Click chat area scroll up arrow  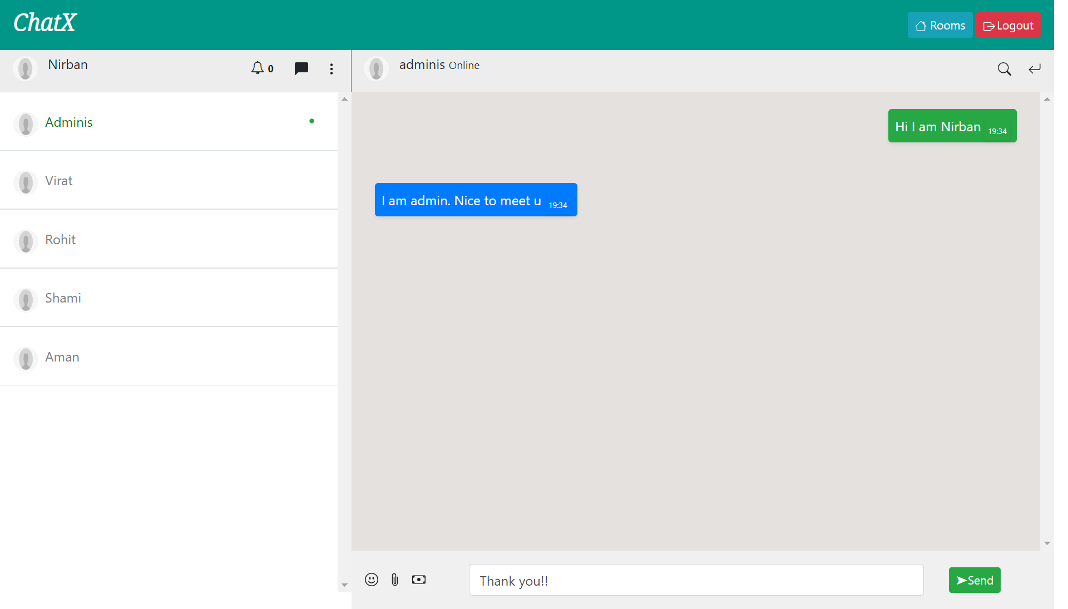click(1047, 99)
